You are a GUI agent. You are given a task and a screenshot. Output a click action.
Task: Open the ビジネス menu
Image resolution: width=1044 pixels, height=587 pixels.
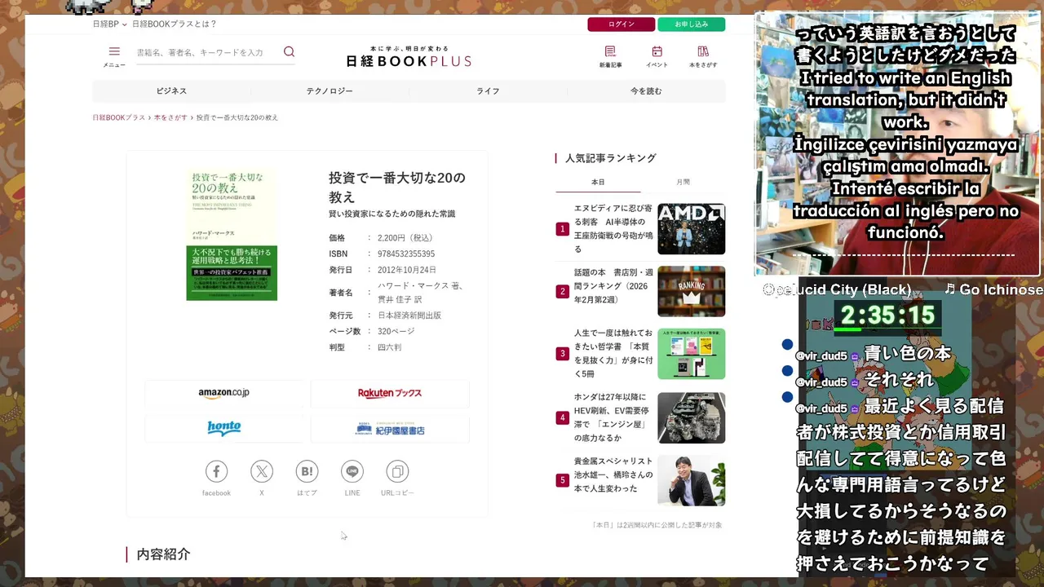pyautogui.click(x=171, y=91)
